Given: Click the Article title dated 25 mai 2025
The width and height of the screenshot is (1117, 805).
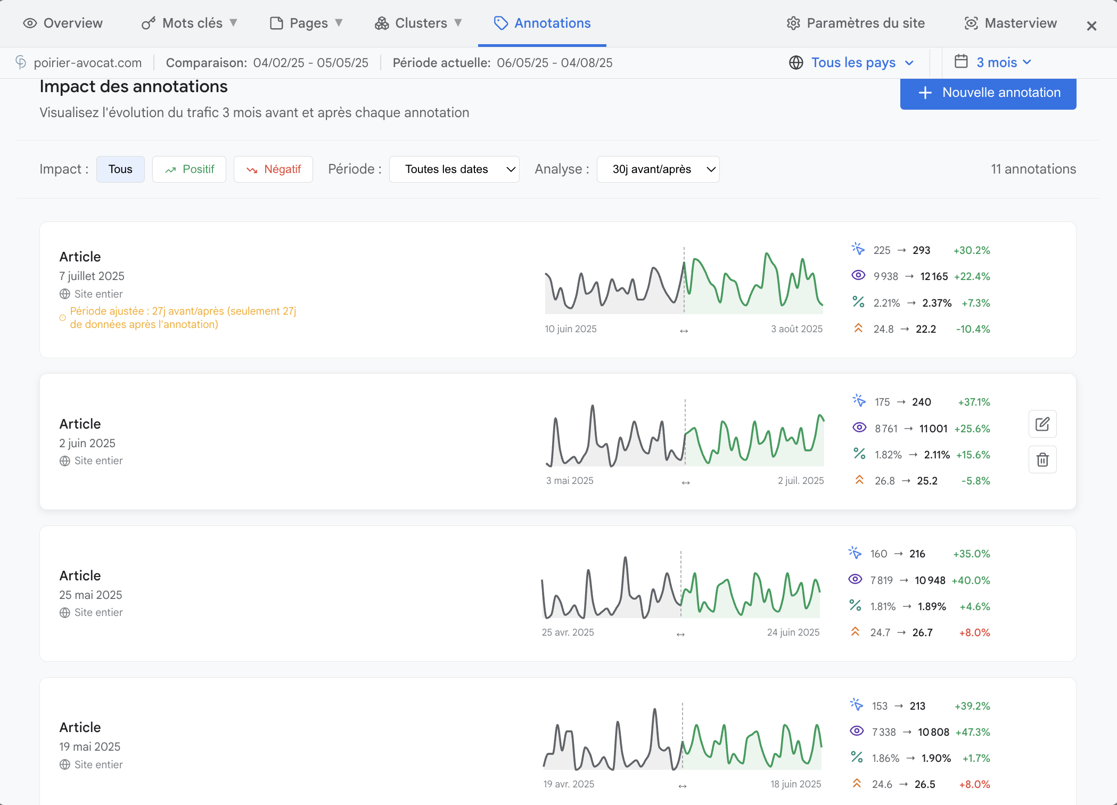Looking at the screenshot, I should [x=80, y=576].
